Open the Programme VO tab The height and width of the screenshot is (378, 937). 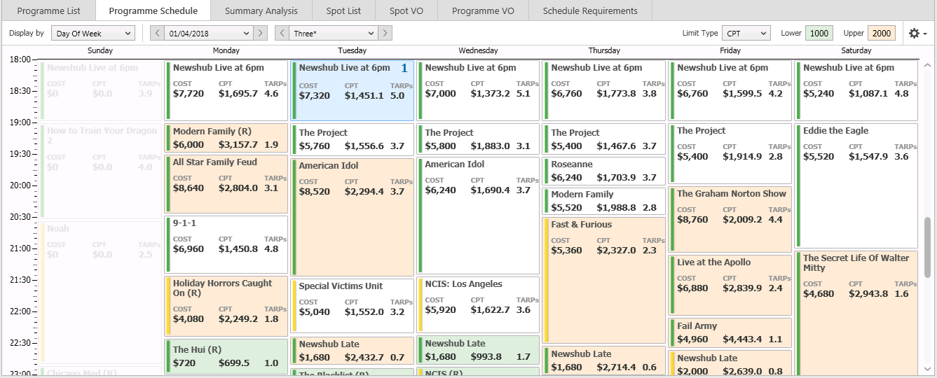click(483, 10)
